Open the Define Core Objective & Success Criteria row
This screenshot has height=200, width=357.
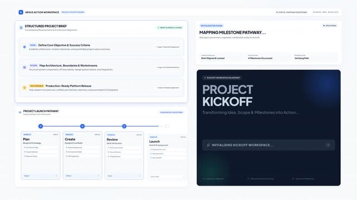tap(101, 47)
